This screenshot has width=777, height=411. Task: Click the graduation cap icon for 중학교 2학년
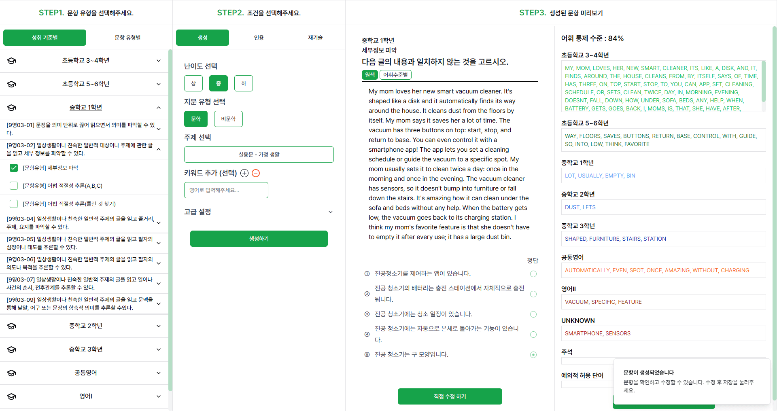tap(12, 326)
